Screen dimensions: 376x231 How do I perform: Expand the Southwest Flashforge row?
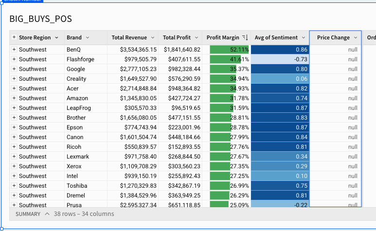[x=14, y=59]
